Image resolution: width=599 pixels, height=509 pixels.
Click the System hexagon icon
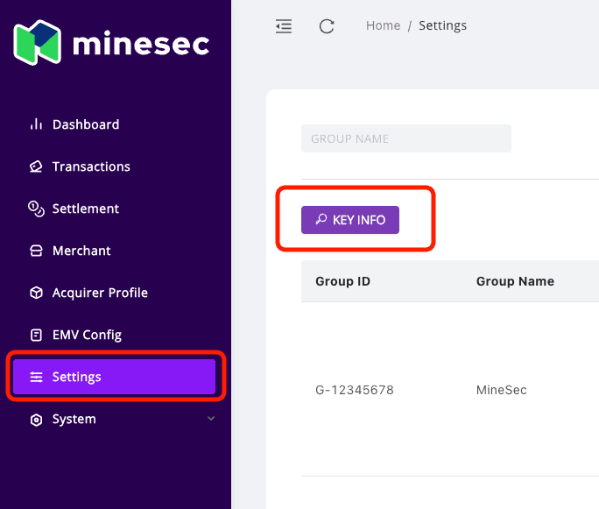36,419
